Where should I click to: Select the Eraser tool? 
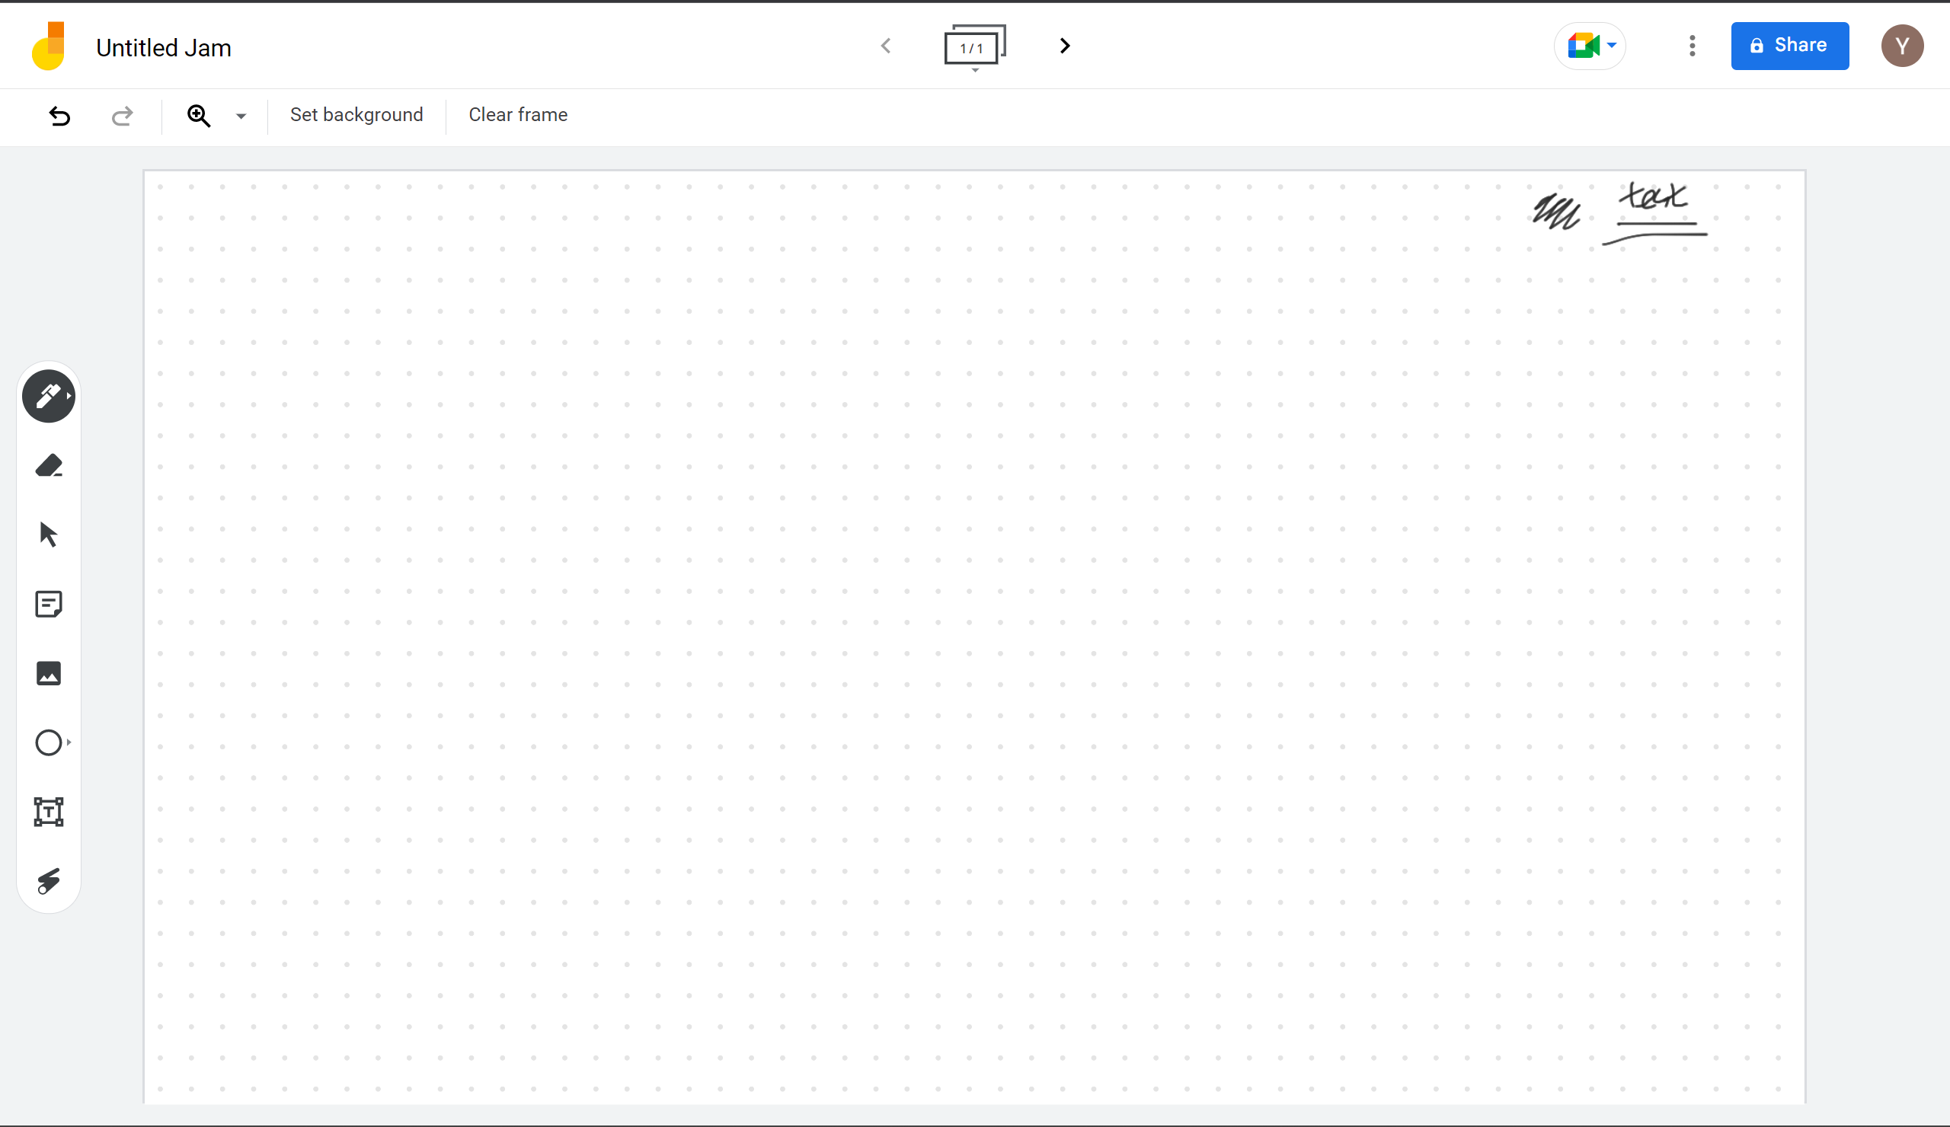(48, 466)
